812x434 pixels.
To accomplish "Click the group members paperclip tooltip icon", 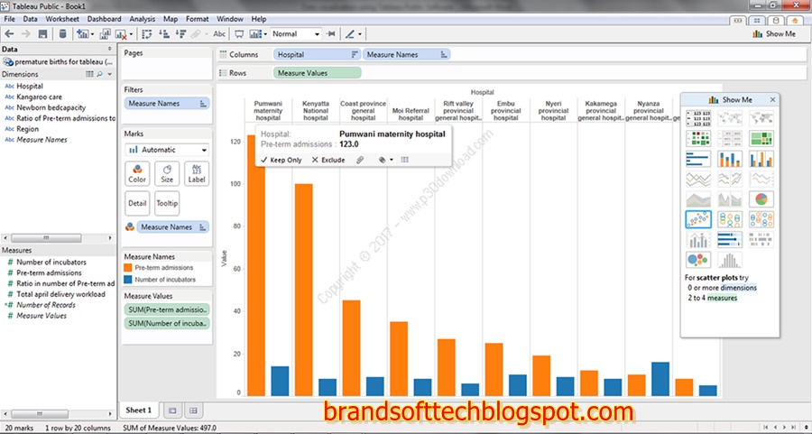I will click(360, 160).
